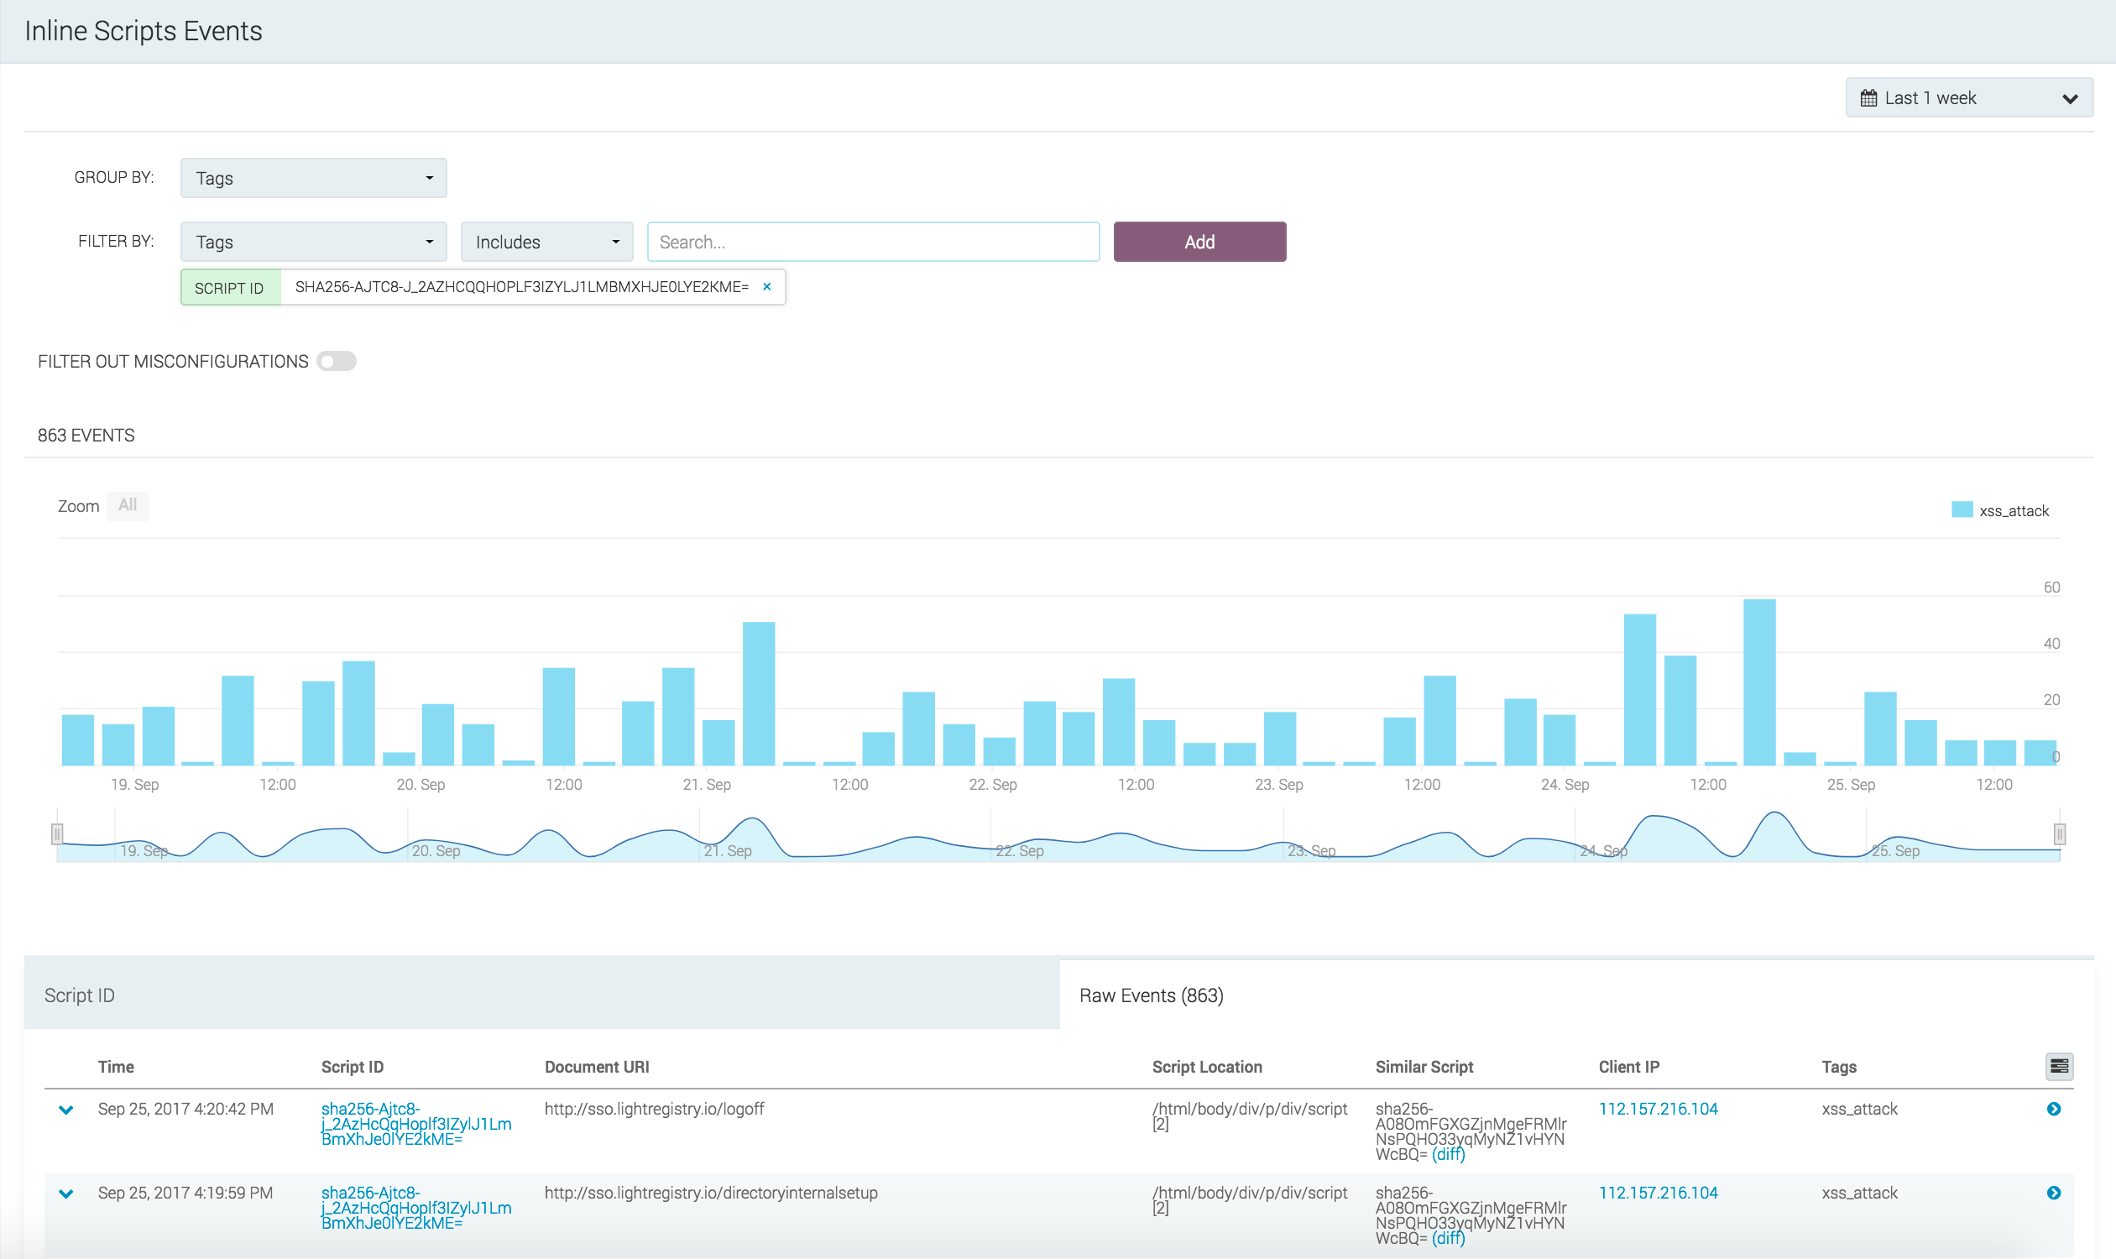This screenshot has height=1259, width=2116.
Task: Expand the 4:20:42 PM event row
Action: (66, 1110)
